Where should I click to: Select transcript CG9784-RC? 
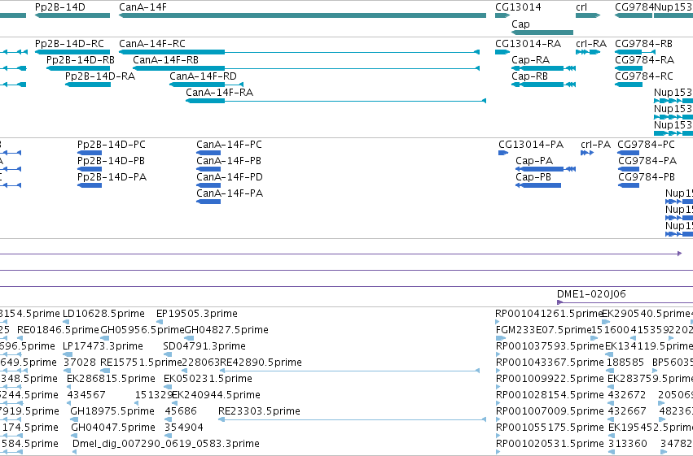[629, 85]
